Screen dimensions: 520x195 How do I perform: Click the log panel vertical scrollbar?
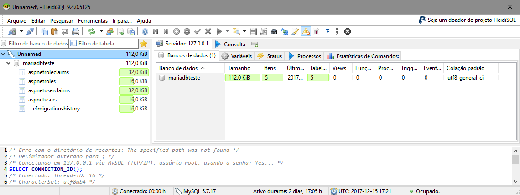tap(516, 165)
